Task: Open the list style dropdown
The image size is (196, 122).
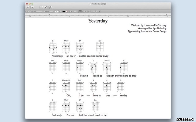Action: pos(98,12)
